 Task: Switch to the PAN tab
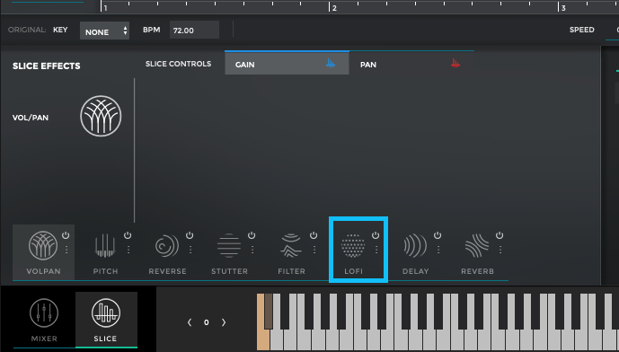tap(411, 63)
